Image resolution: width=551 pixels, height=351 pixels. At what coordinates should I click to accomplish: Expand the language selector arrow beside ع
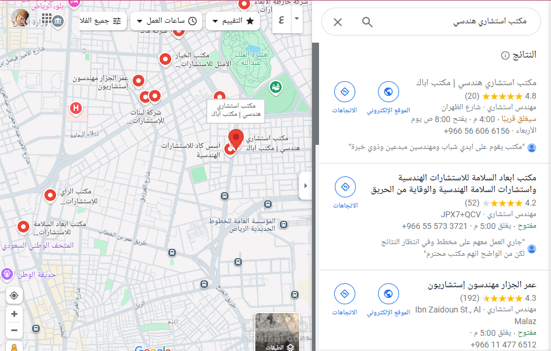[x=297, y=19]
